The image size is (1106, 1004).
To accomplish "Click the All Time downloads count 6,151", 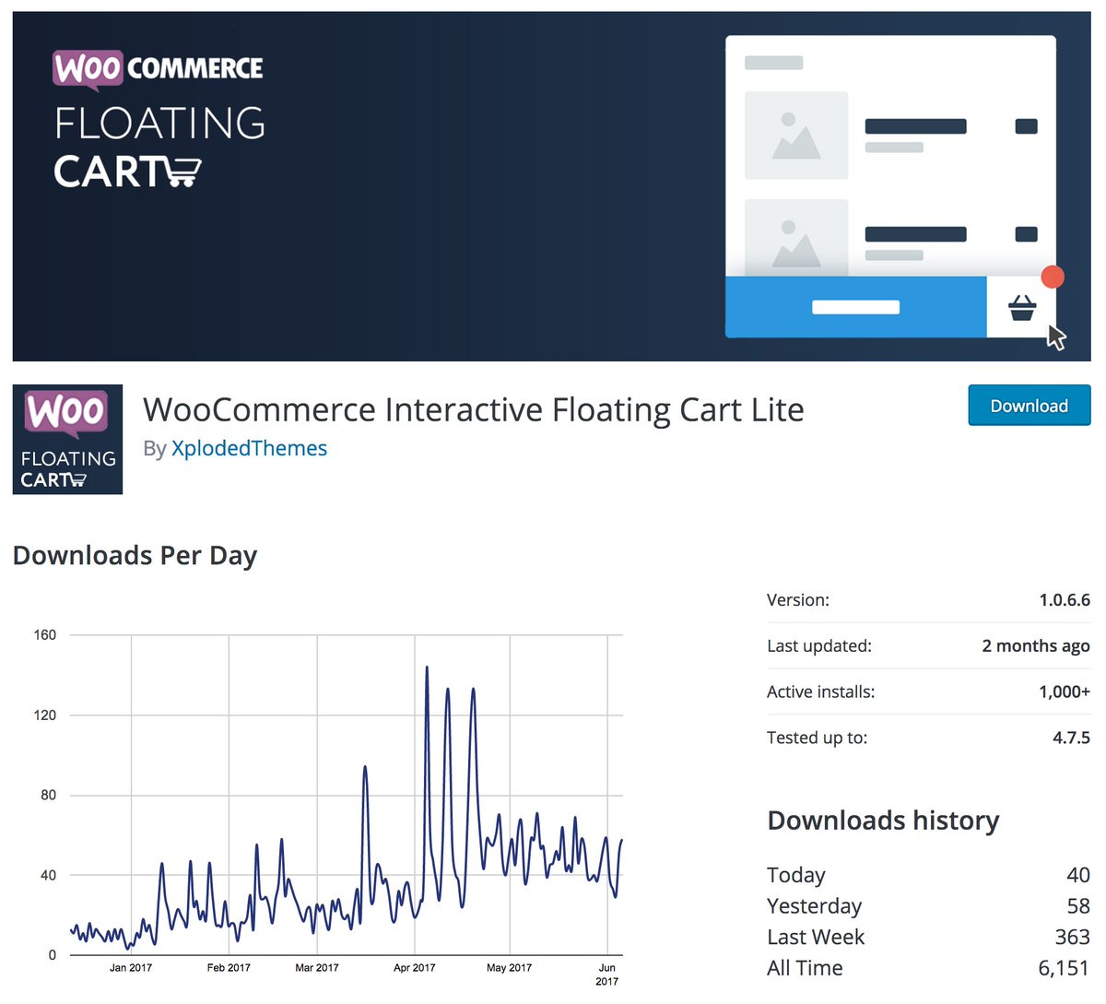I will click(1065, 968).
